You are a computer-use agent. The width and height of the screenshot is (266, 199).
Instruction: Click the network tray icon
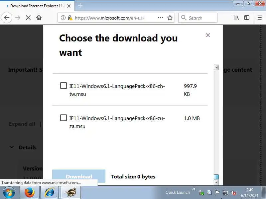(225, 193)
